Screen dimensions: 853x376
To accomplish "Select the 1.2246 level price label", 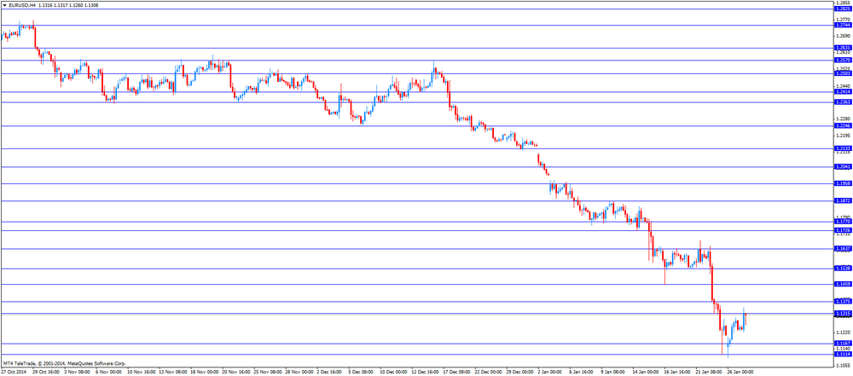I will coord(842,125).
